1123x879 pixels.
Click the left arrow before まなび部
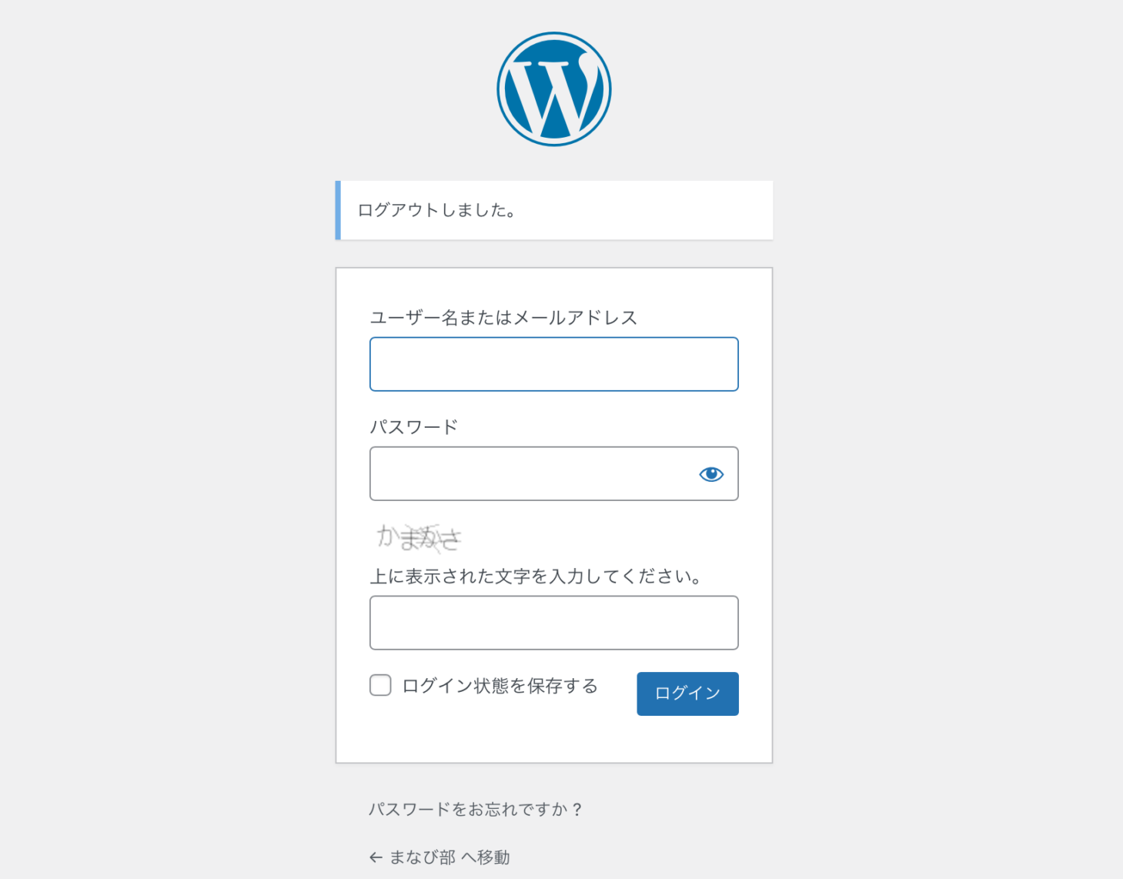click(376, 857)
